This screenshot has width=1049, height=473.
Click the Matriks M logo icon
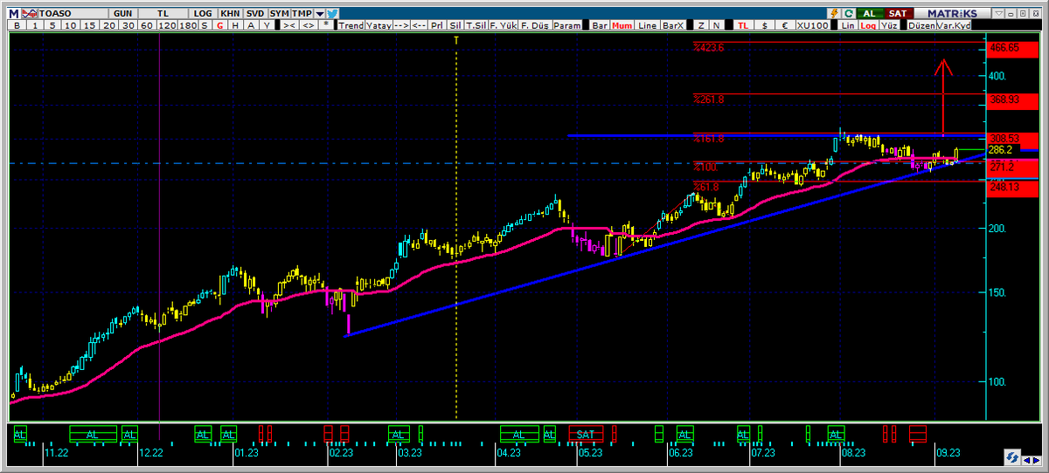click(x=14, y=13)
